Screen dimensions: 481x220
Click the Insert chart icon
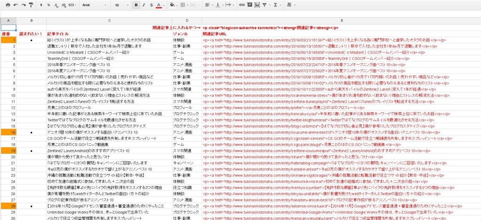(x=257, y=5)
